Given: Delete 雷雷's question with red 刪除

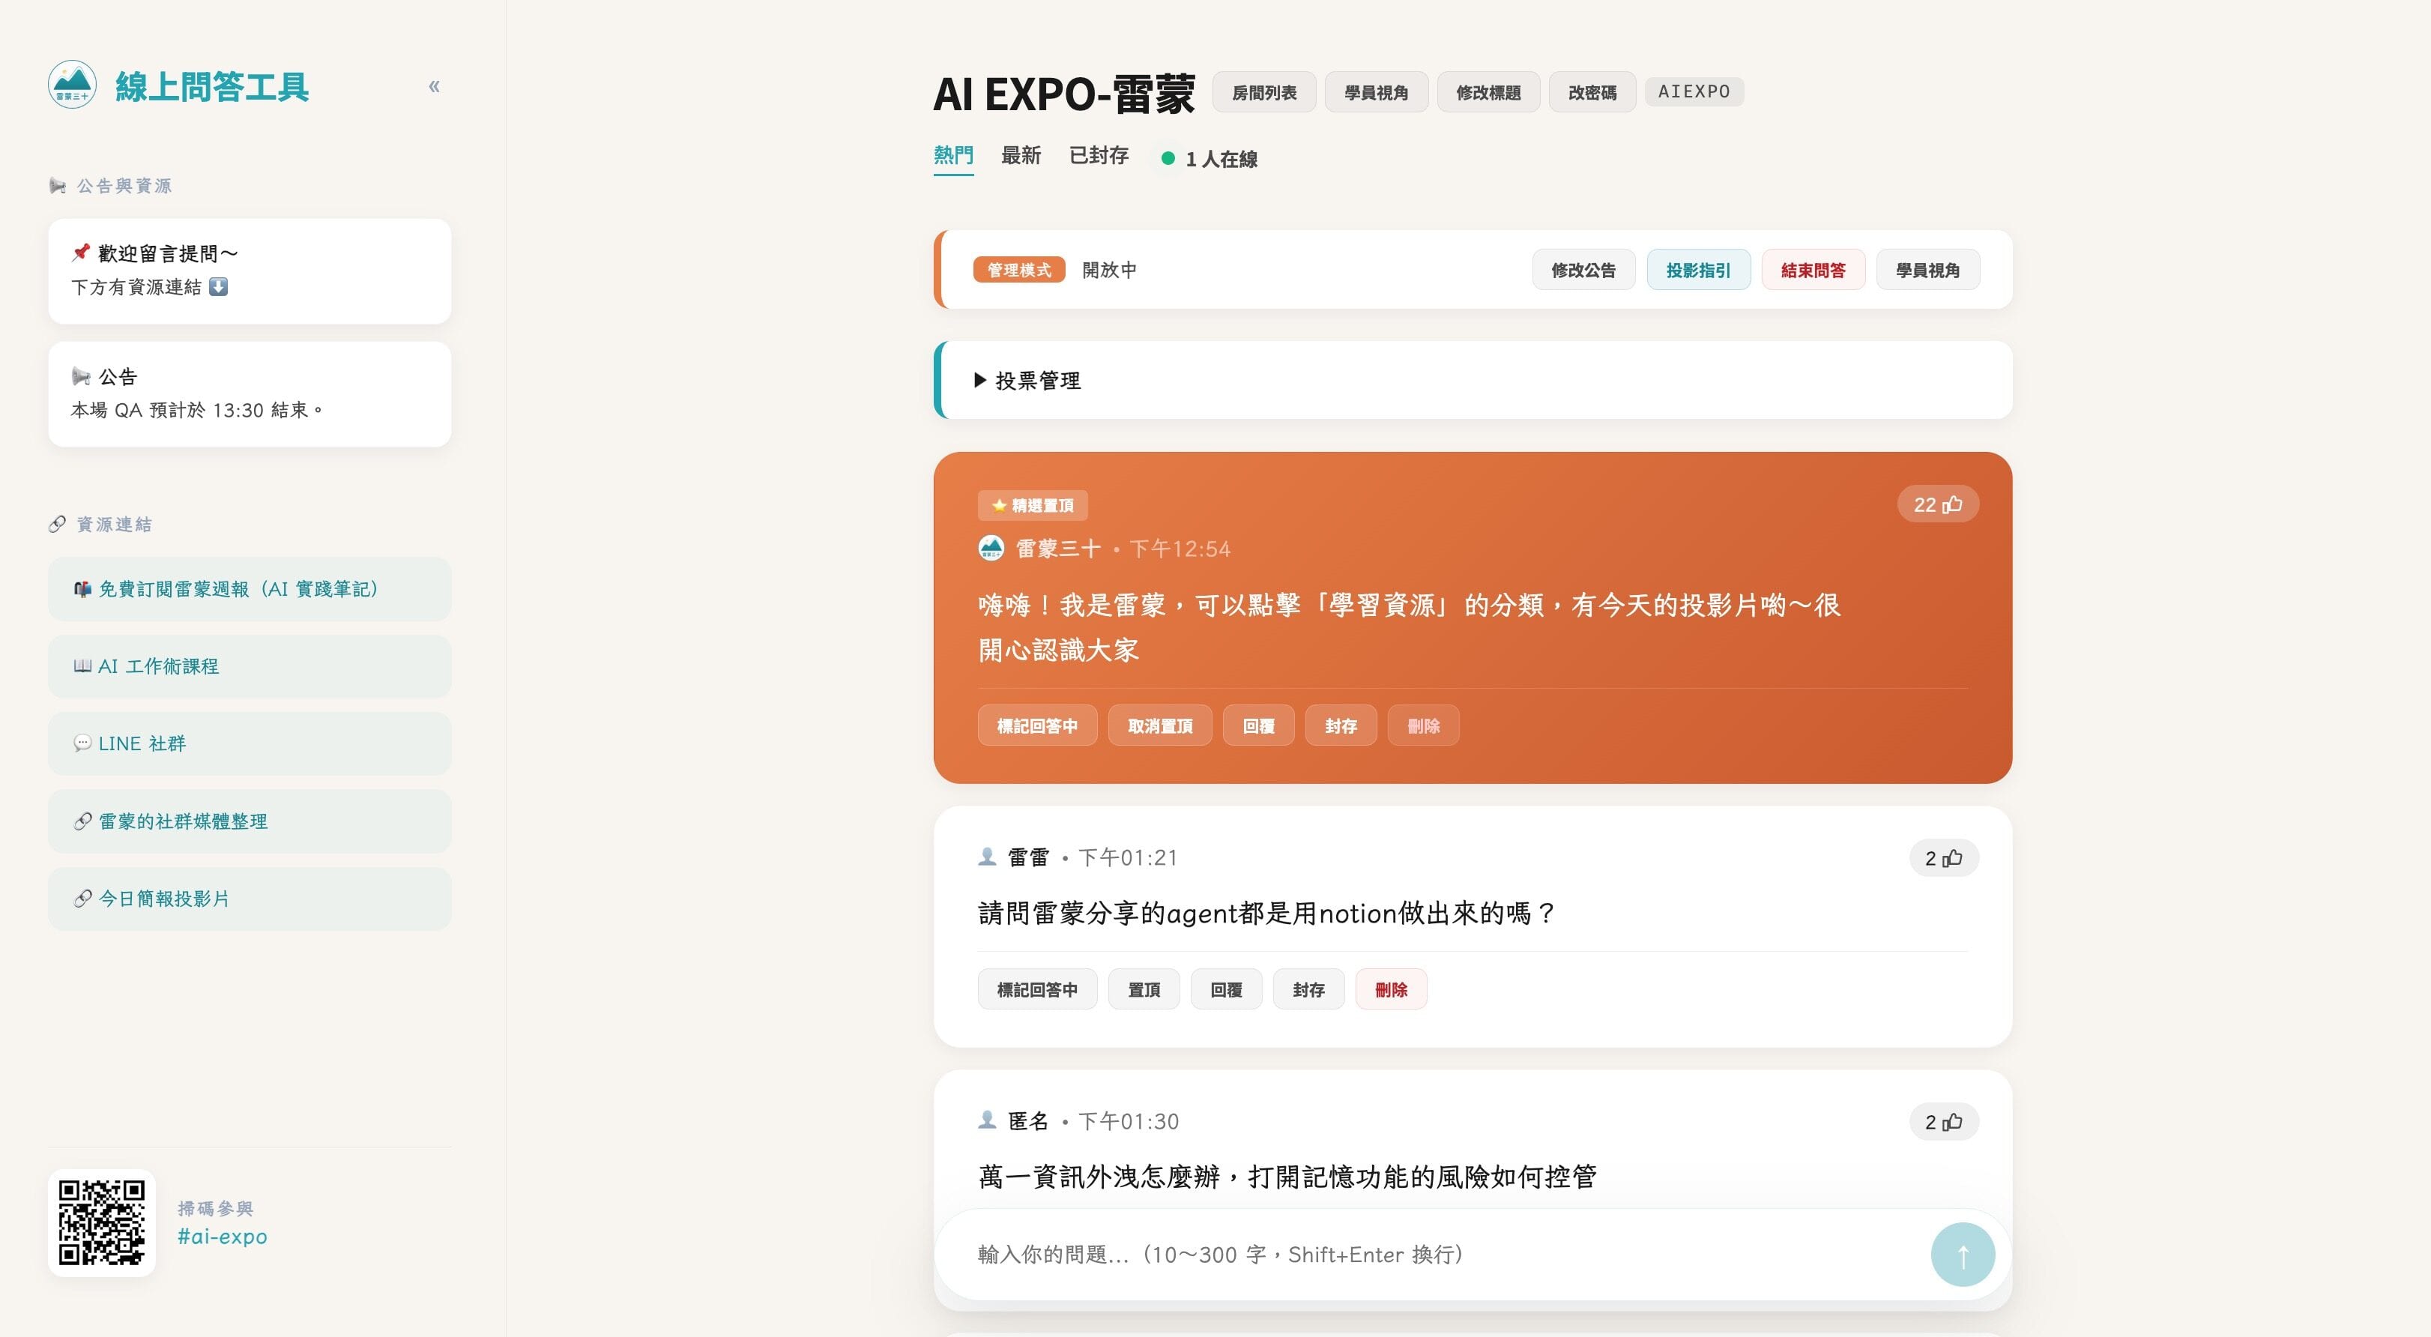Looking at the screenshot, I should click(x=1390, y=990).
